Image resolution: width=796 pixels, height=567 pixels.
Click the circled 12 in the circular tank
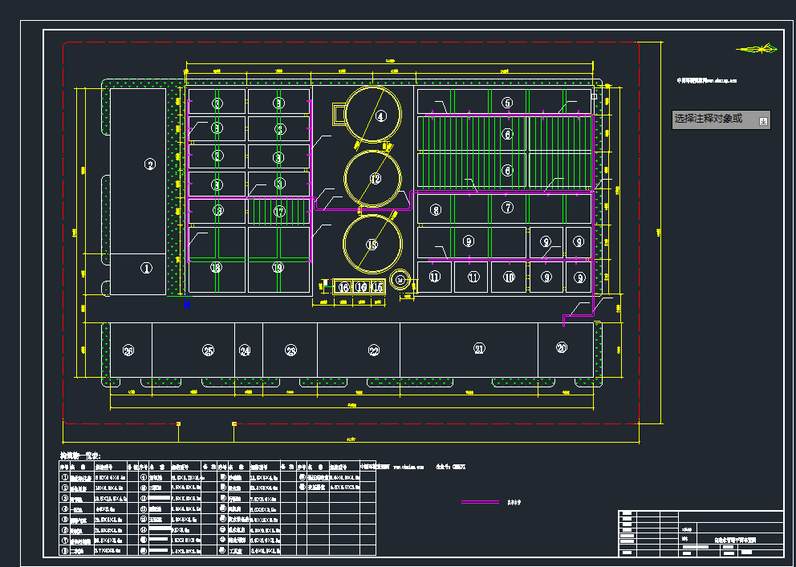click(376, 179)
